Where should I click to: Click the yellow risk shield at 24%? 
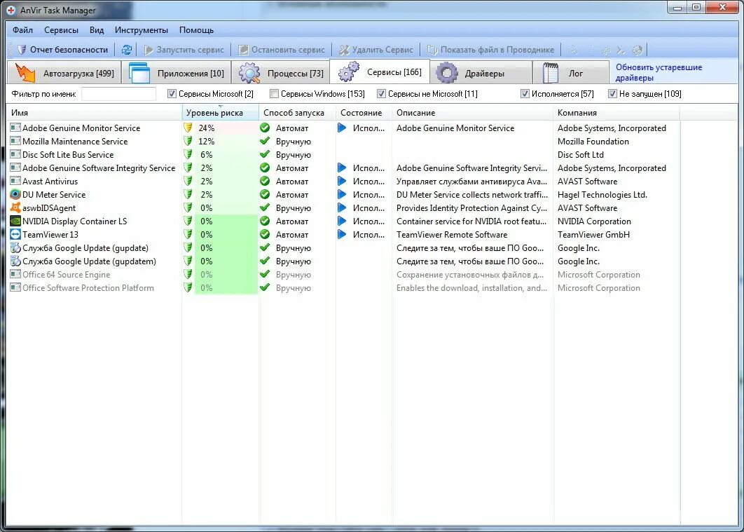coord(188,128)
